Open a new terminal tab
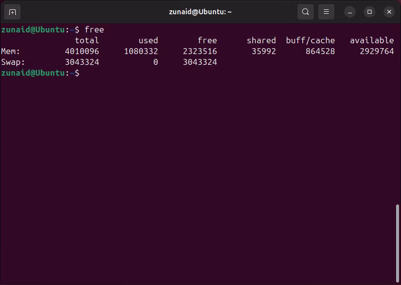Screen dimensions: 401x285 [x=12, y=12]
